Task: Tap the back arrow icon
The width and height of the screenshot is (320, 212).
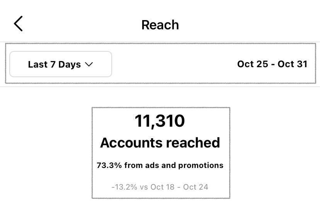Action: coord(18,24)
